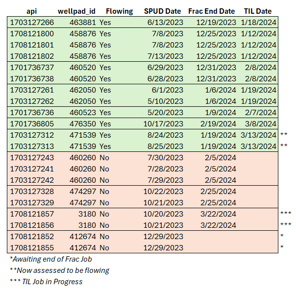Select cell with api 1703127266
This screenshot has height=293, width=296.
pyautogui.click(x=32, y=23)
